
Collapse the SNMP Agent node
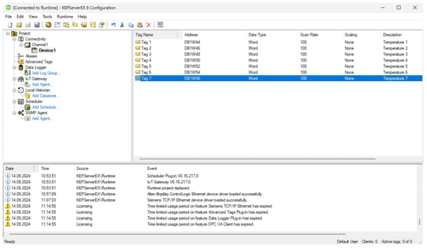[14, 113]
